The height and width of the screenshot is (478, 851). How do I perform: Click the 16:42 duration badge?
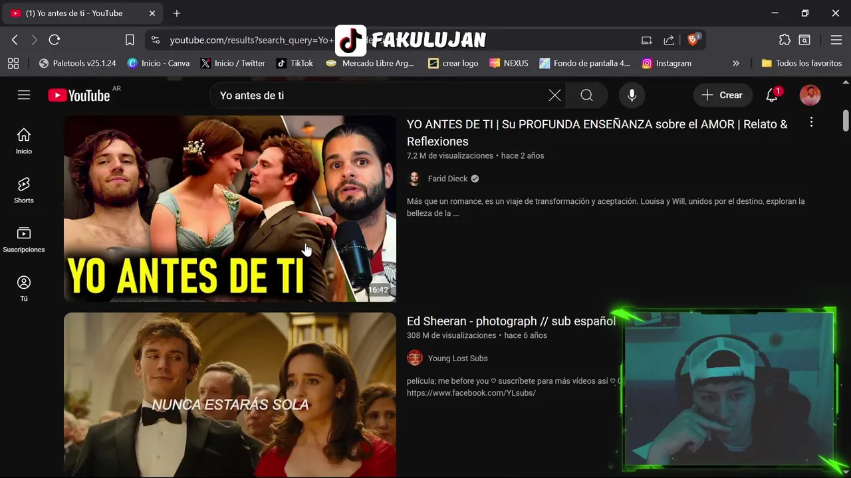pyautogui.click(x=378, y=289)
